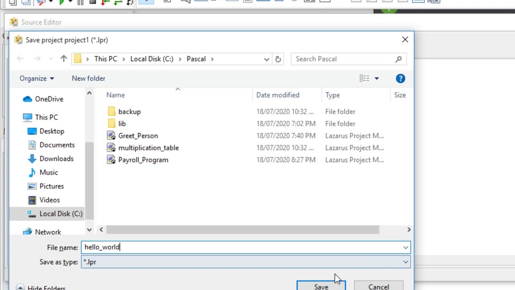Click file list scroll left arrow
Screen dimensions: 515x290
point(101,230)
